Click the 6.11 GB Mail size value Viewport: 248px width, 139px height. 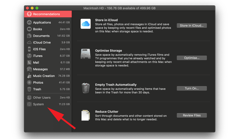pyautogui.click(x=65, y=62)
